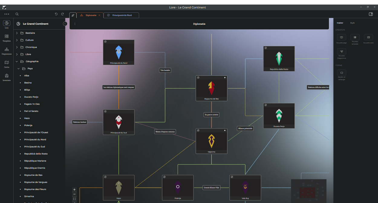Viewport: 378px width, 203px height.
Task: Collapse the Le Grand Continent tree panel
Action: click(65, 24)
